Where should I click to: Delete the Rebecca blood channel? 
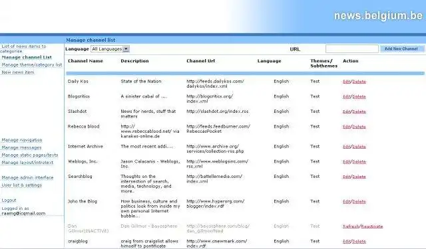pyautogui.click(x=359, y=127)
